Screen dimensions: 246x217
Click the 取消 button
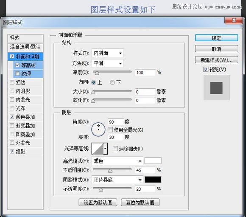point(216,49)
